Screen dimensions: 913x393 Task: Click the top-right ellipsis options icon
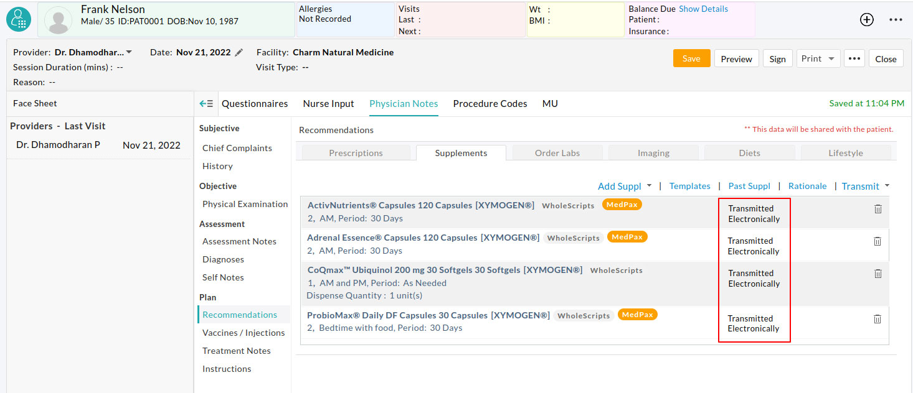click(896, 19)
